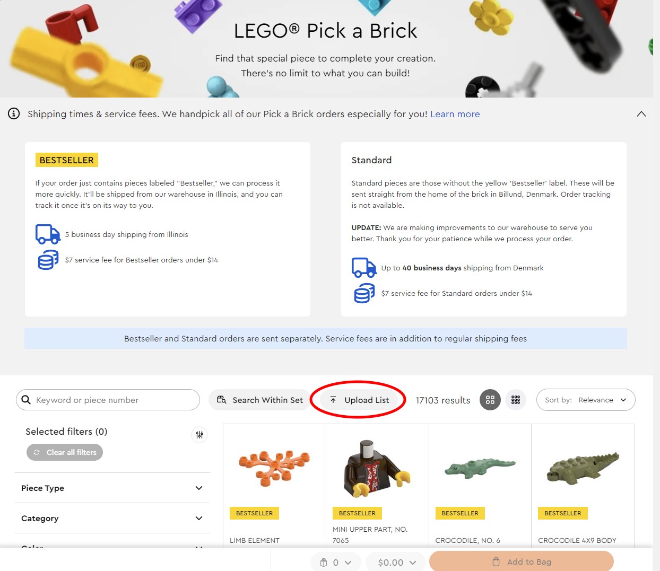Expand the Category filter
Viewport: 660px width, 571px height.
(112, 518)
